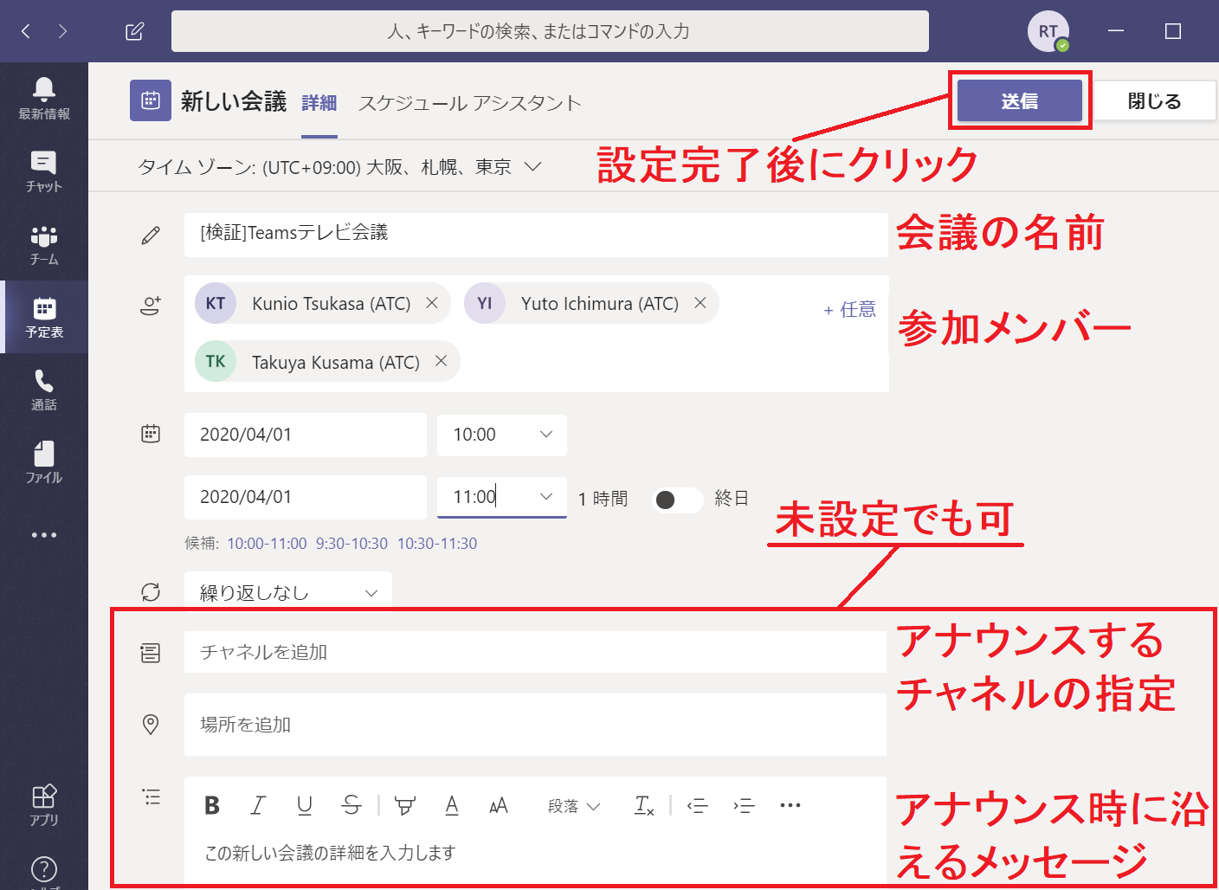
Task: Toggle the 終日 all-day switch
Action: 677,500
